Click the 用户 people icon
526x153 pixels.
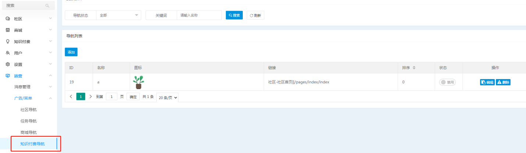8,53
